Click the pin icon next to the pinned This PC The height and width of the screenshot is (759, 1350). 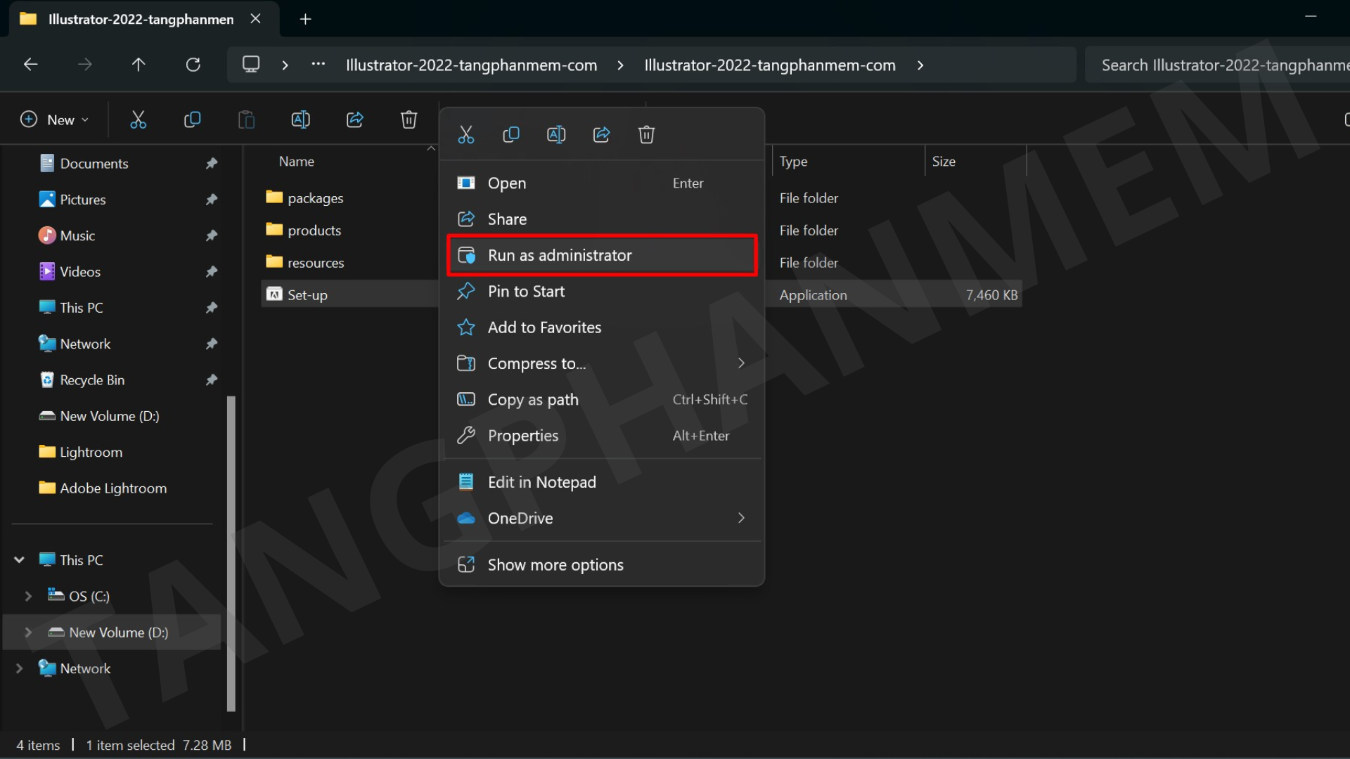(211, 307)
